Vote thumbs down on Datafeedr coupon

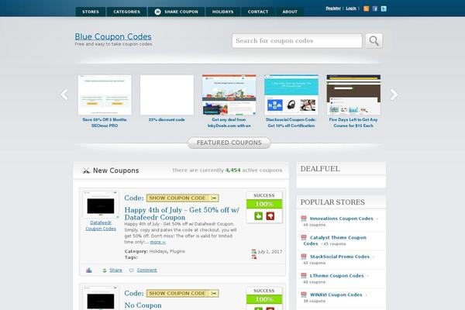(x=270, y=216)
